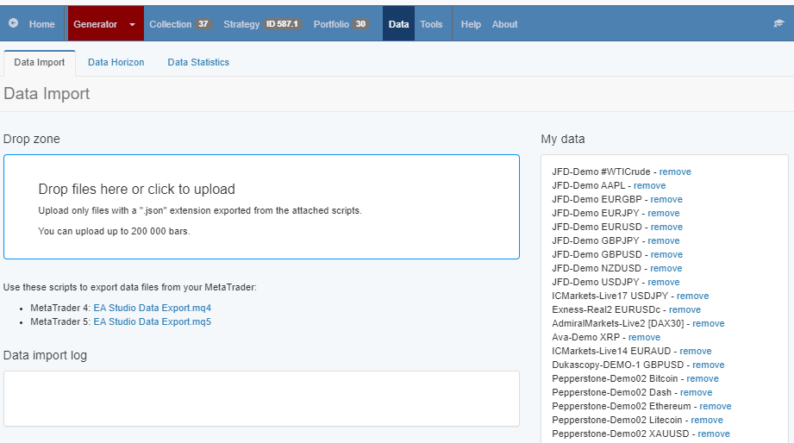Open the Tools menu
Image resolution: width=794 pixels, height=443 pixels.
point(431,24)
